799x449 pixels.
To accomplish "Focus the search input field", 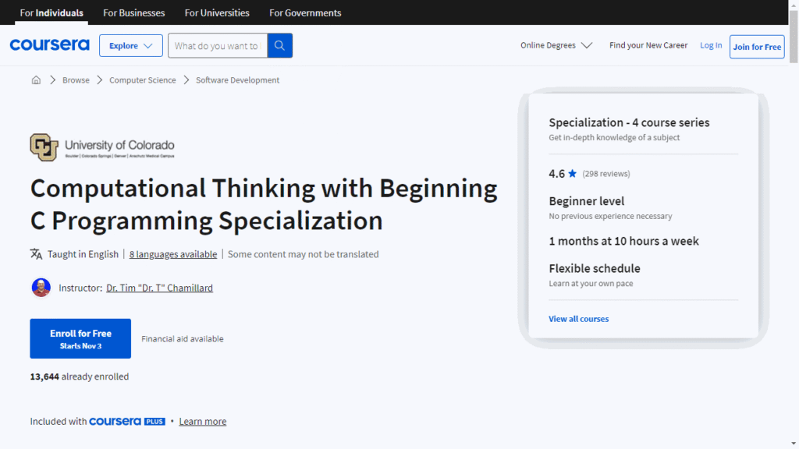I will pyautogui.click(x=217, y=45).
